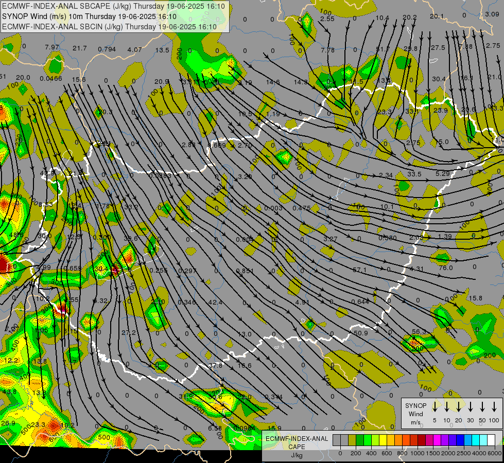Pick the olive CAPE legend swatch
This screenshot has height=463, width=504.
click(x=352, y=440)
